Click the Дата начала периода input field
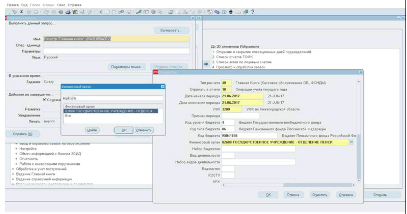The height and width of the screenshot is (214, 407). [x=242, y=96]
